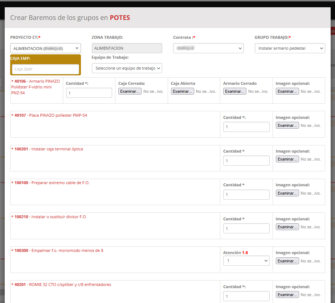
Task: Click the 40107 Placa PINAZO poliester text
Action: click(49, 115)
